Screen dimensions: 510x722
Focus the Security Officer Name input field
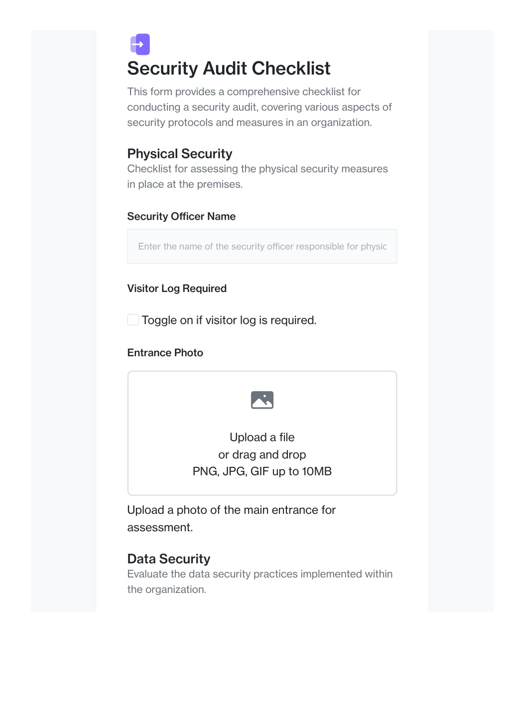tap(262, 246)
